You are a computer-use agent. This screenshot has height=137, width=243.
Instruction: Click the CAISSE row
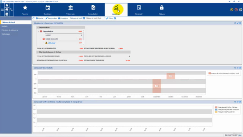63,35
